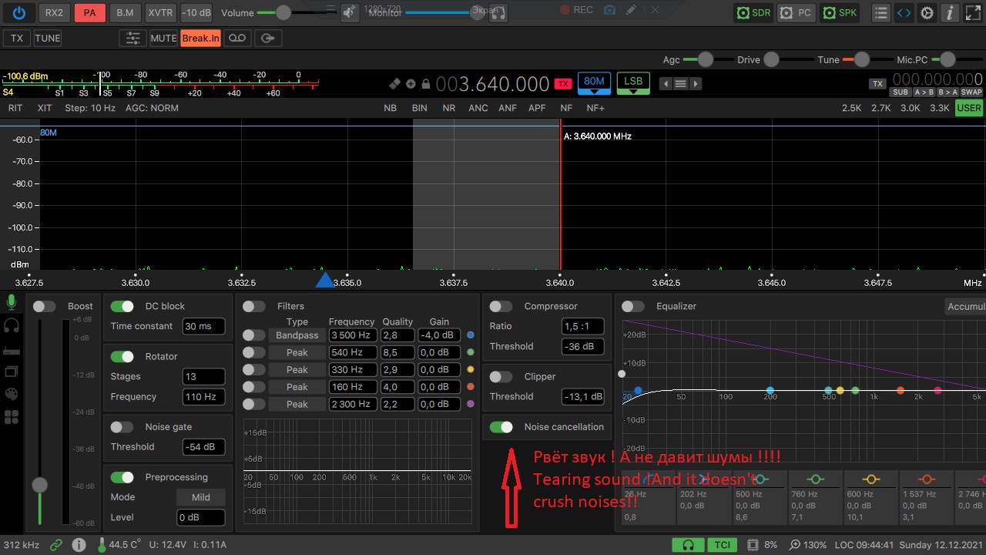986x555 pixels.
Task: Click the blue angle brackets icon
Action: point(904,13)
